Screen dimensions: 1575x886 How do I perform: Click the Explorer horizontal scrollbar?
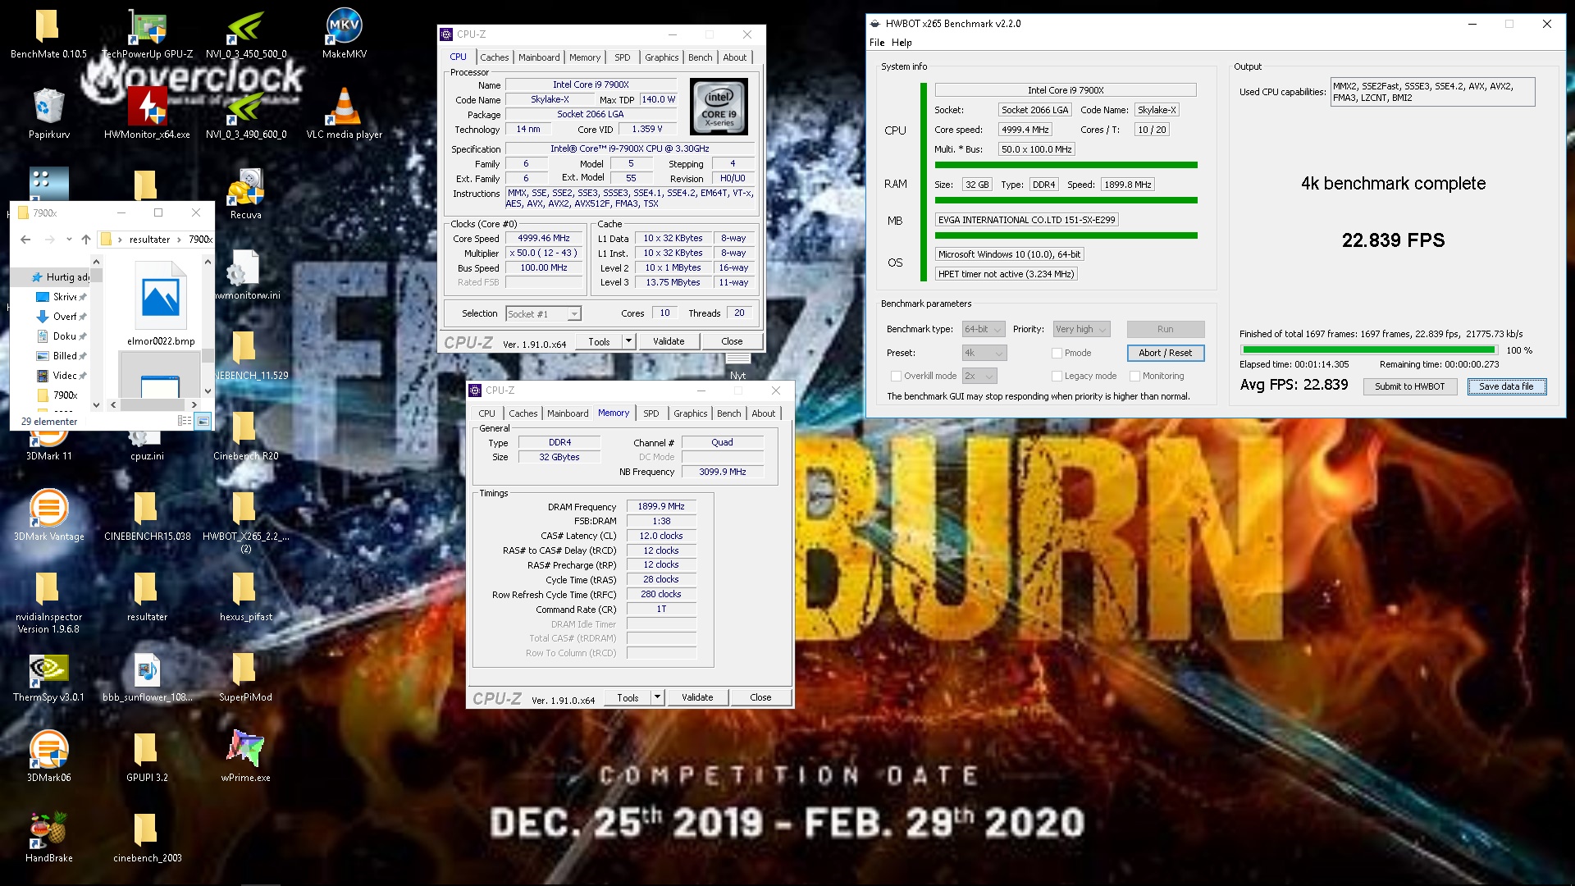tap(153, 404)
